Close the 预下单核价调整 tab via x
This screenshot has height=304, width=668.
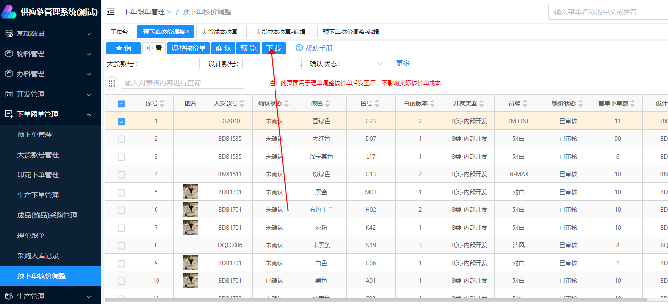click(x=188, y=31)
